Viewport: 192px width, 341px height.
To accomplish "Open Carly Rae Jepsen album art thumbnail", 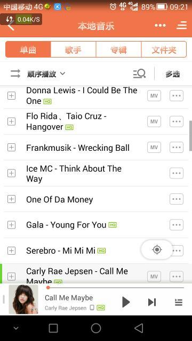I will click(23, 299).
